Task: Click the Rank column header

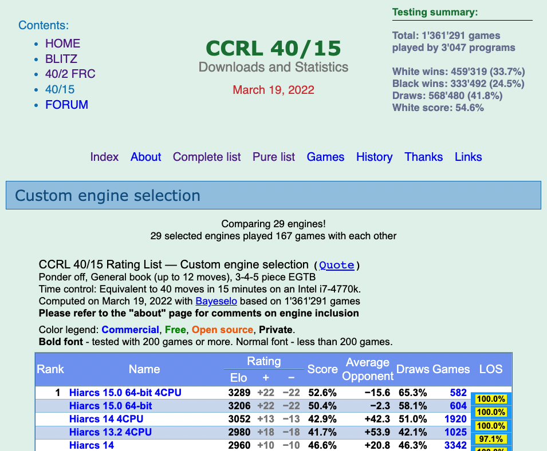Action: point(50,369)
